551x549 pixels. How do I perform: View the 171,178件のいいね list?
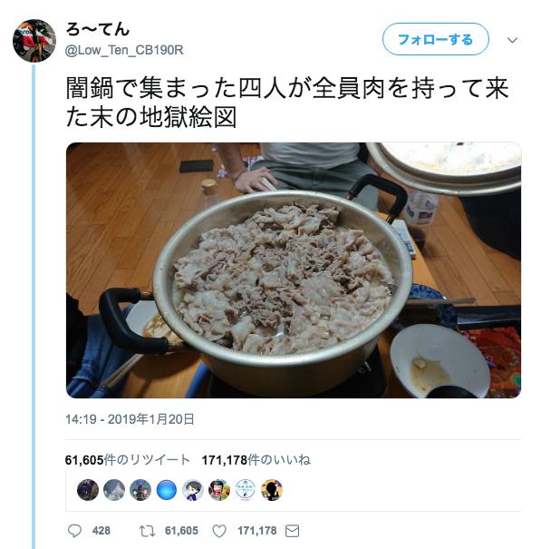point(256,460)
